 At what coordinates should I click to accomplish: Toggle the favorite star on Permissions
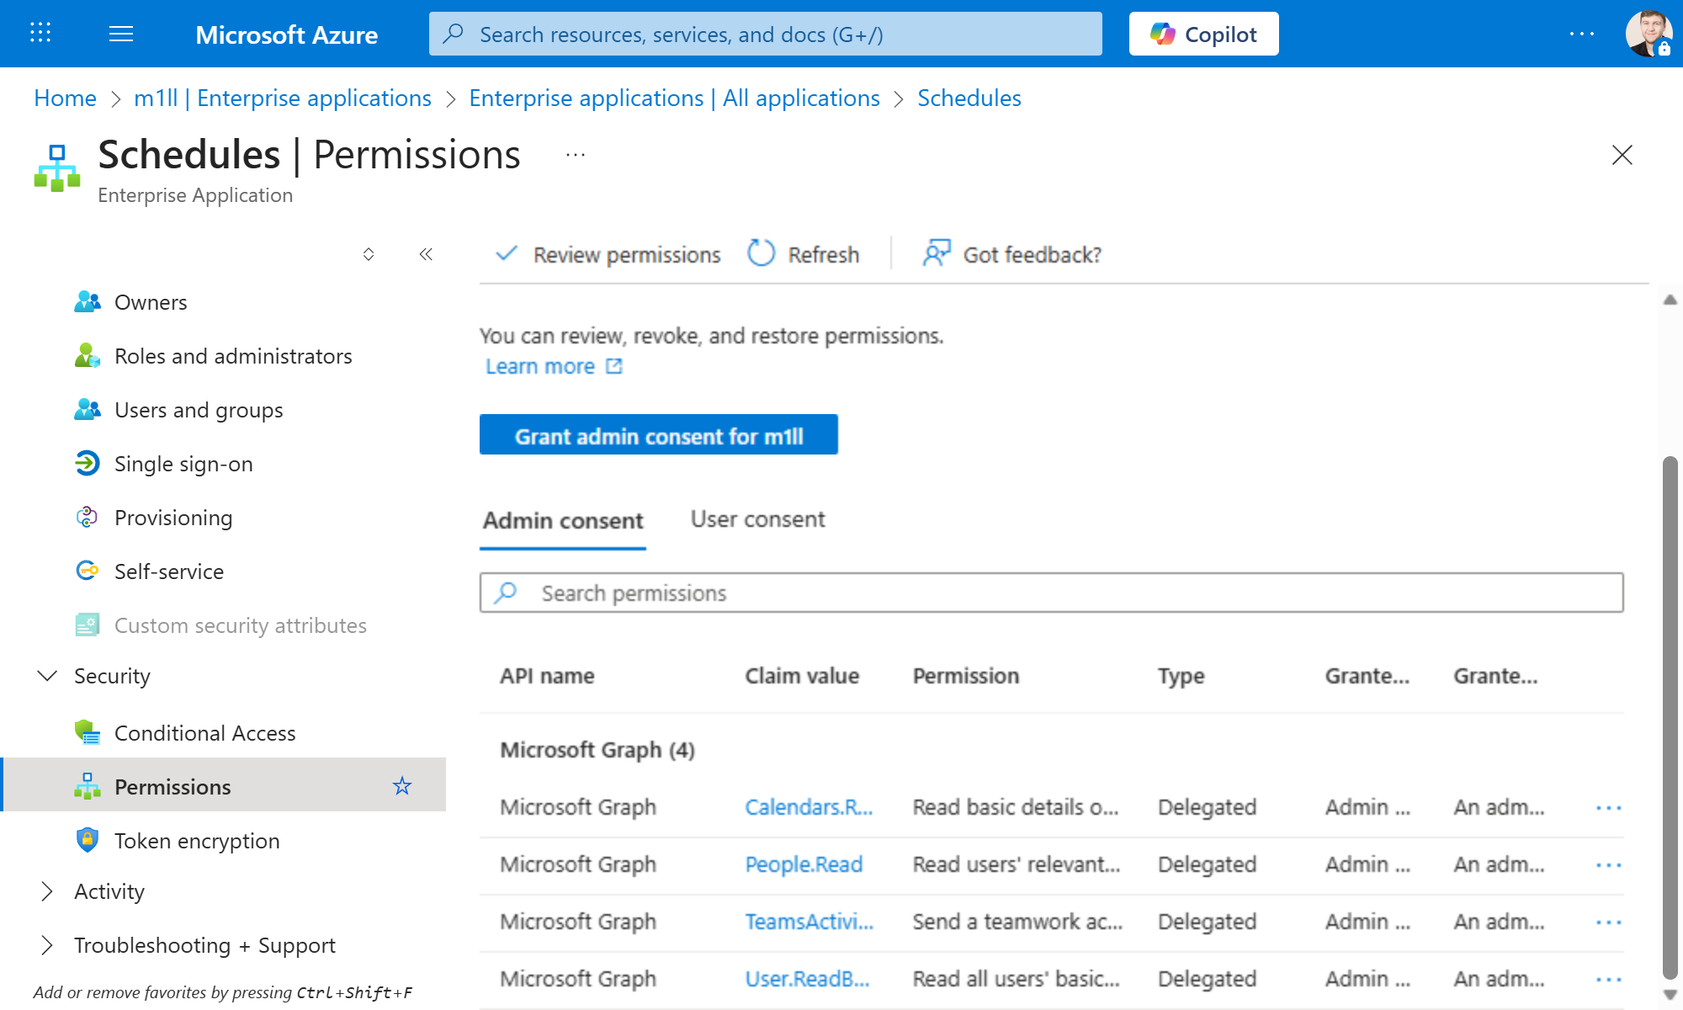[403, 785]
